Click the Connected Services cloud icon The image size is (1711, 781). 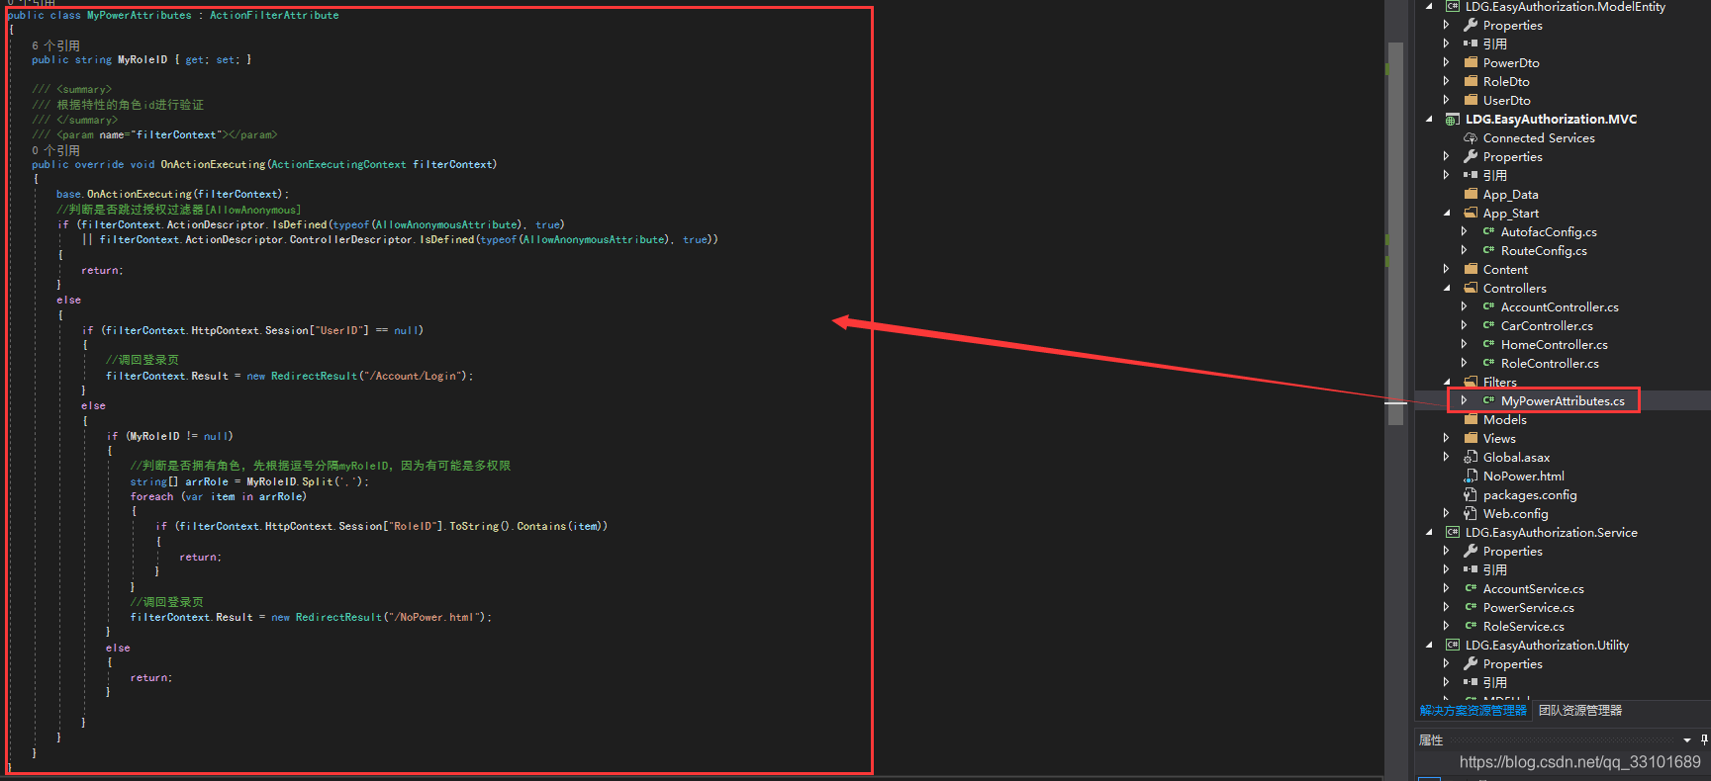click(x=1471, y=137)
